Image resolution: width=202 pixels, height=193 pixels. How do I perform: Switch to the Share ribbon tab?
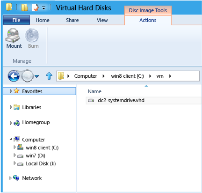(72, 20)
